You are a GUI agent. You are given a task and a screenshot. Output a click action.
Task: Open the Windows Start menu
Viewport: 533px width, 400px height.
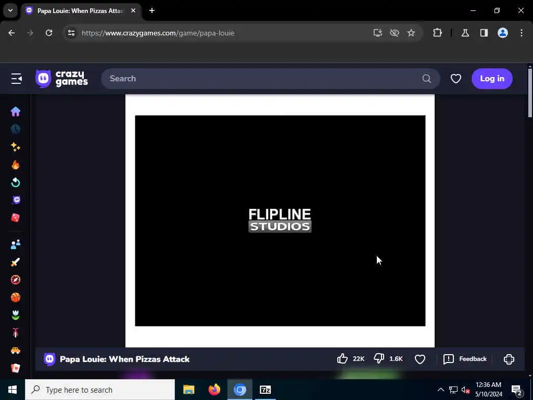tap(12, 390)
